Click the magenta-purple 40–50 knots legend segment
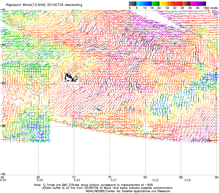Image resolution: width=219 pixels, height=193 pixels. pos(198,4)
